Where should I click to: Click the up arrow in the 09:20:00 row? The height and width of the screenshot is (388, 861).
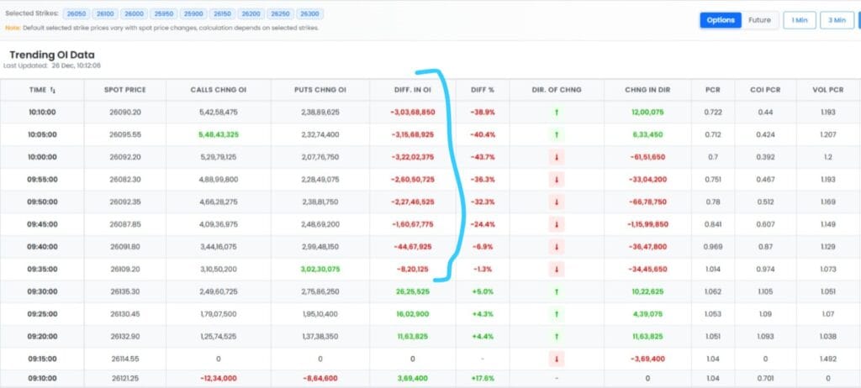[556, 337]
